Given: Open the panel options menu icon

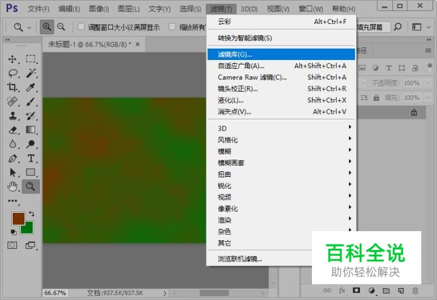Looking at the screenshot, I should [x=428, y=51].
